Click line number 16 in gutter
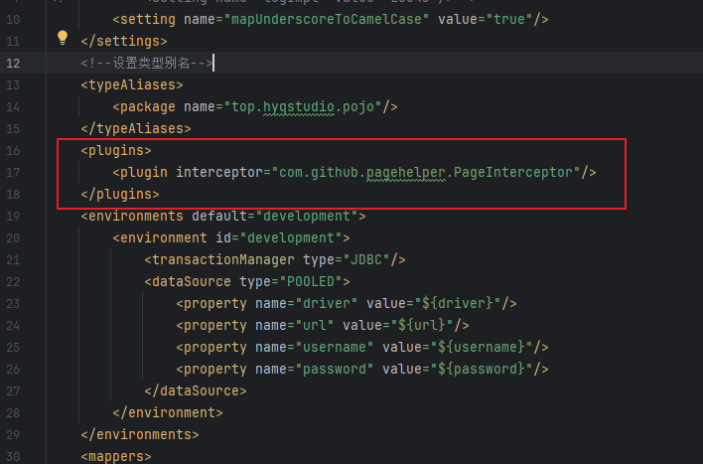 pyautogui.click(x=13, y=151)
